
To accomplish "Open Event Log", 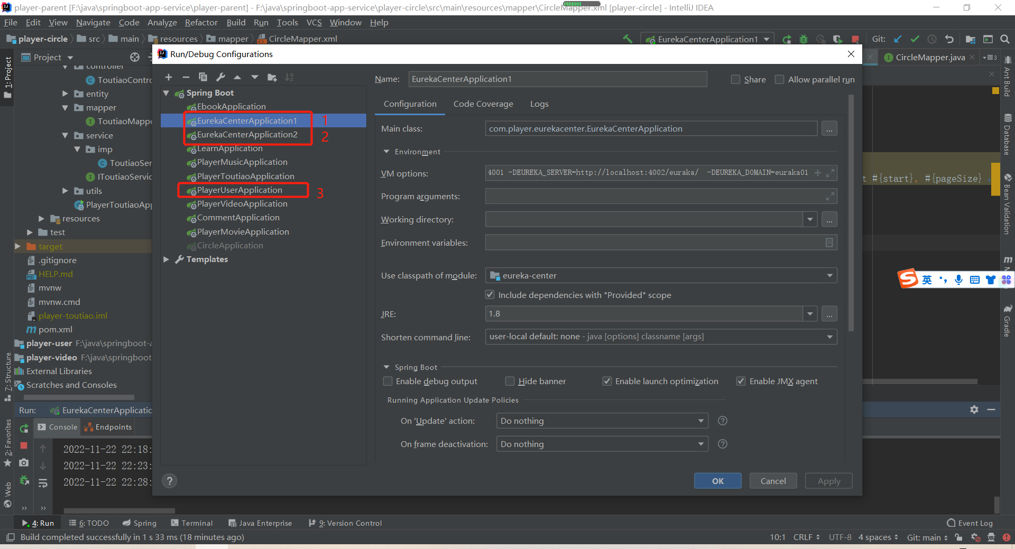I will click(970, 523).
